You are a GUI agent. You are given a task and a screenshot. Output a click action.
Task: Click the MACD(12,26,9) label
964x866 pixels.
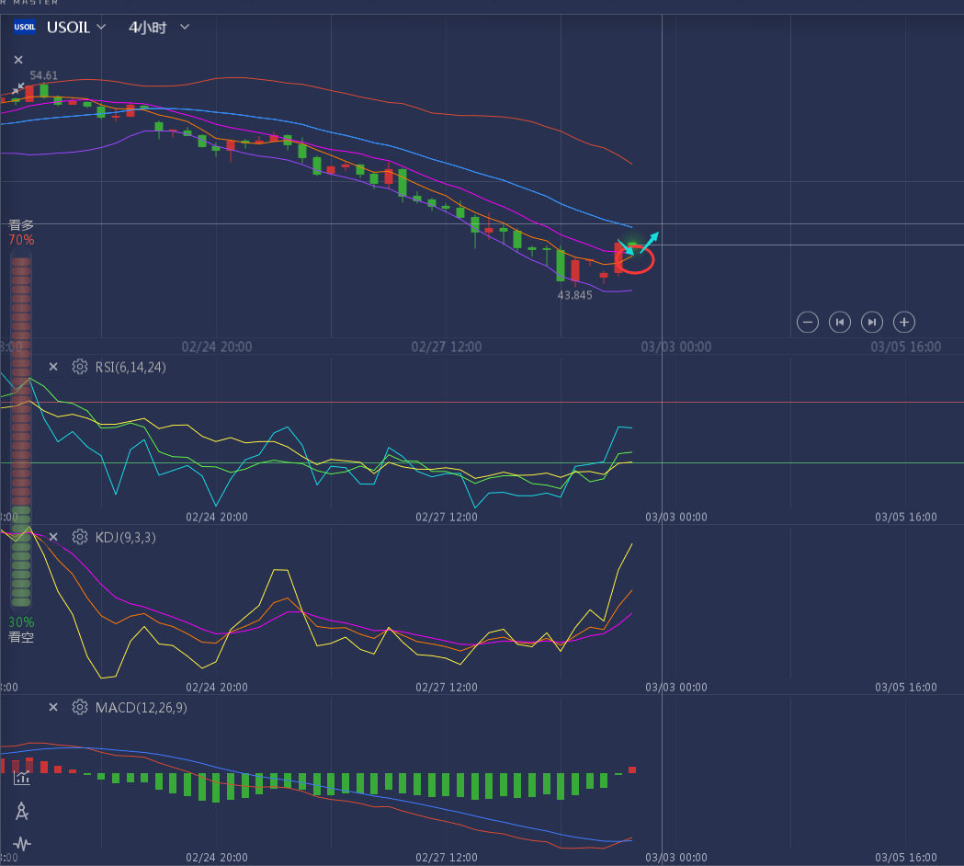click(x=141, y=708)
